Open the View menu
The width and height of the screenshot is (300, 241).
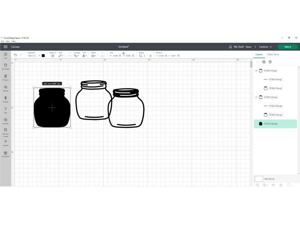[8, 41]
